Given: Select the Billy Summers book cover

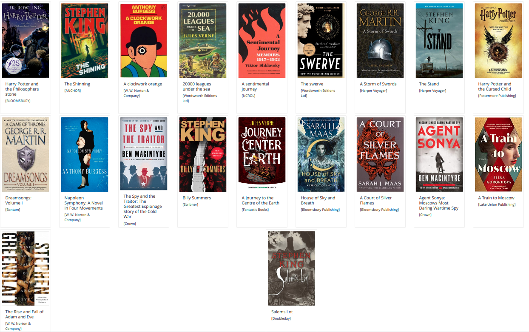Looking at the screenshot, I should pyautogui.click(x=203, y=154).
